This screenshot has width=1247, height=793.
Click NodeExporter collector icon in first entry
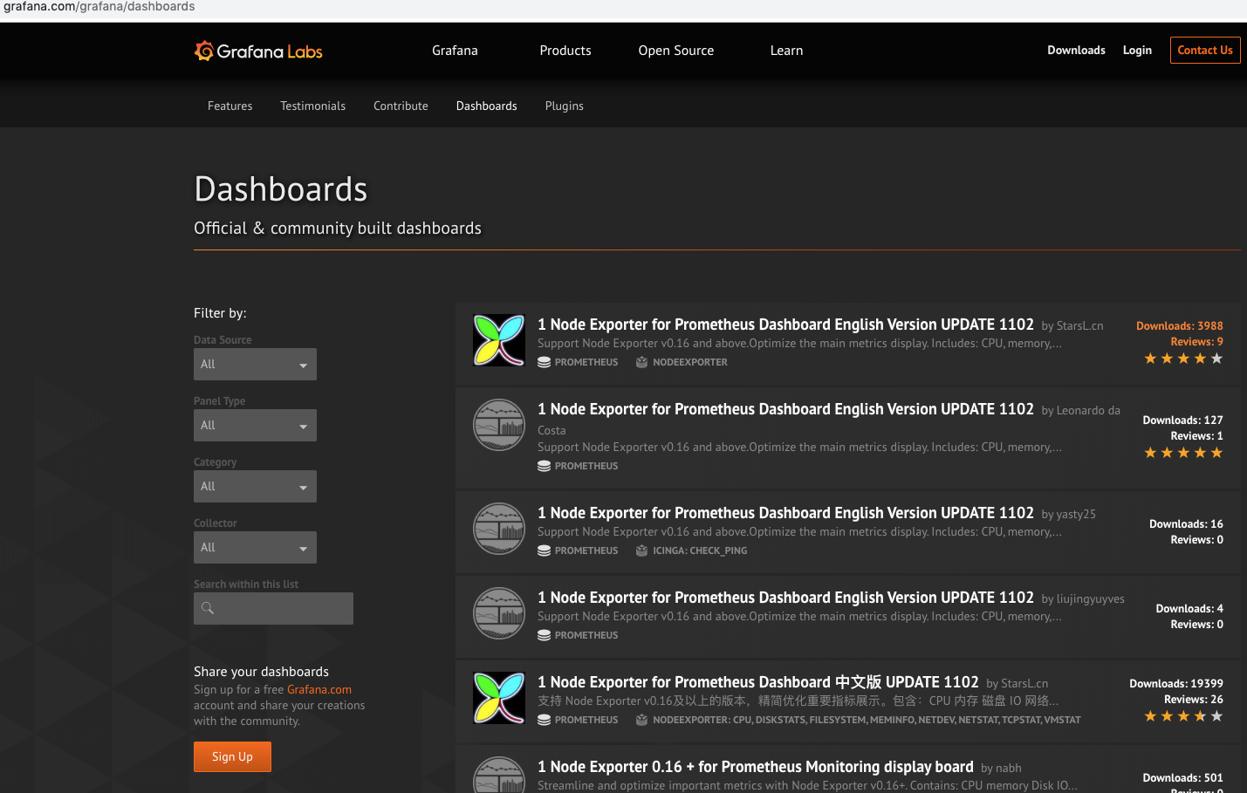(x=641, y=362)
